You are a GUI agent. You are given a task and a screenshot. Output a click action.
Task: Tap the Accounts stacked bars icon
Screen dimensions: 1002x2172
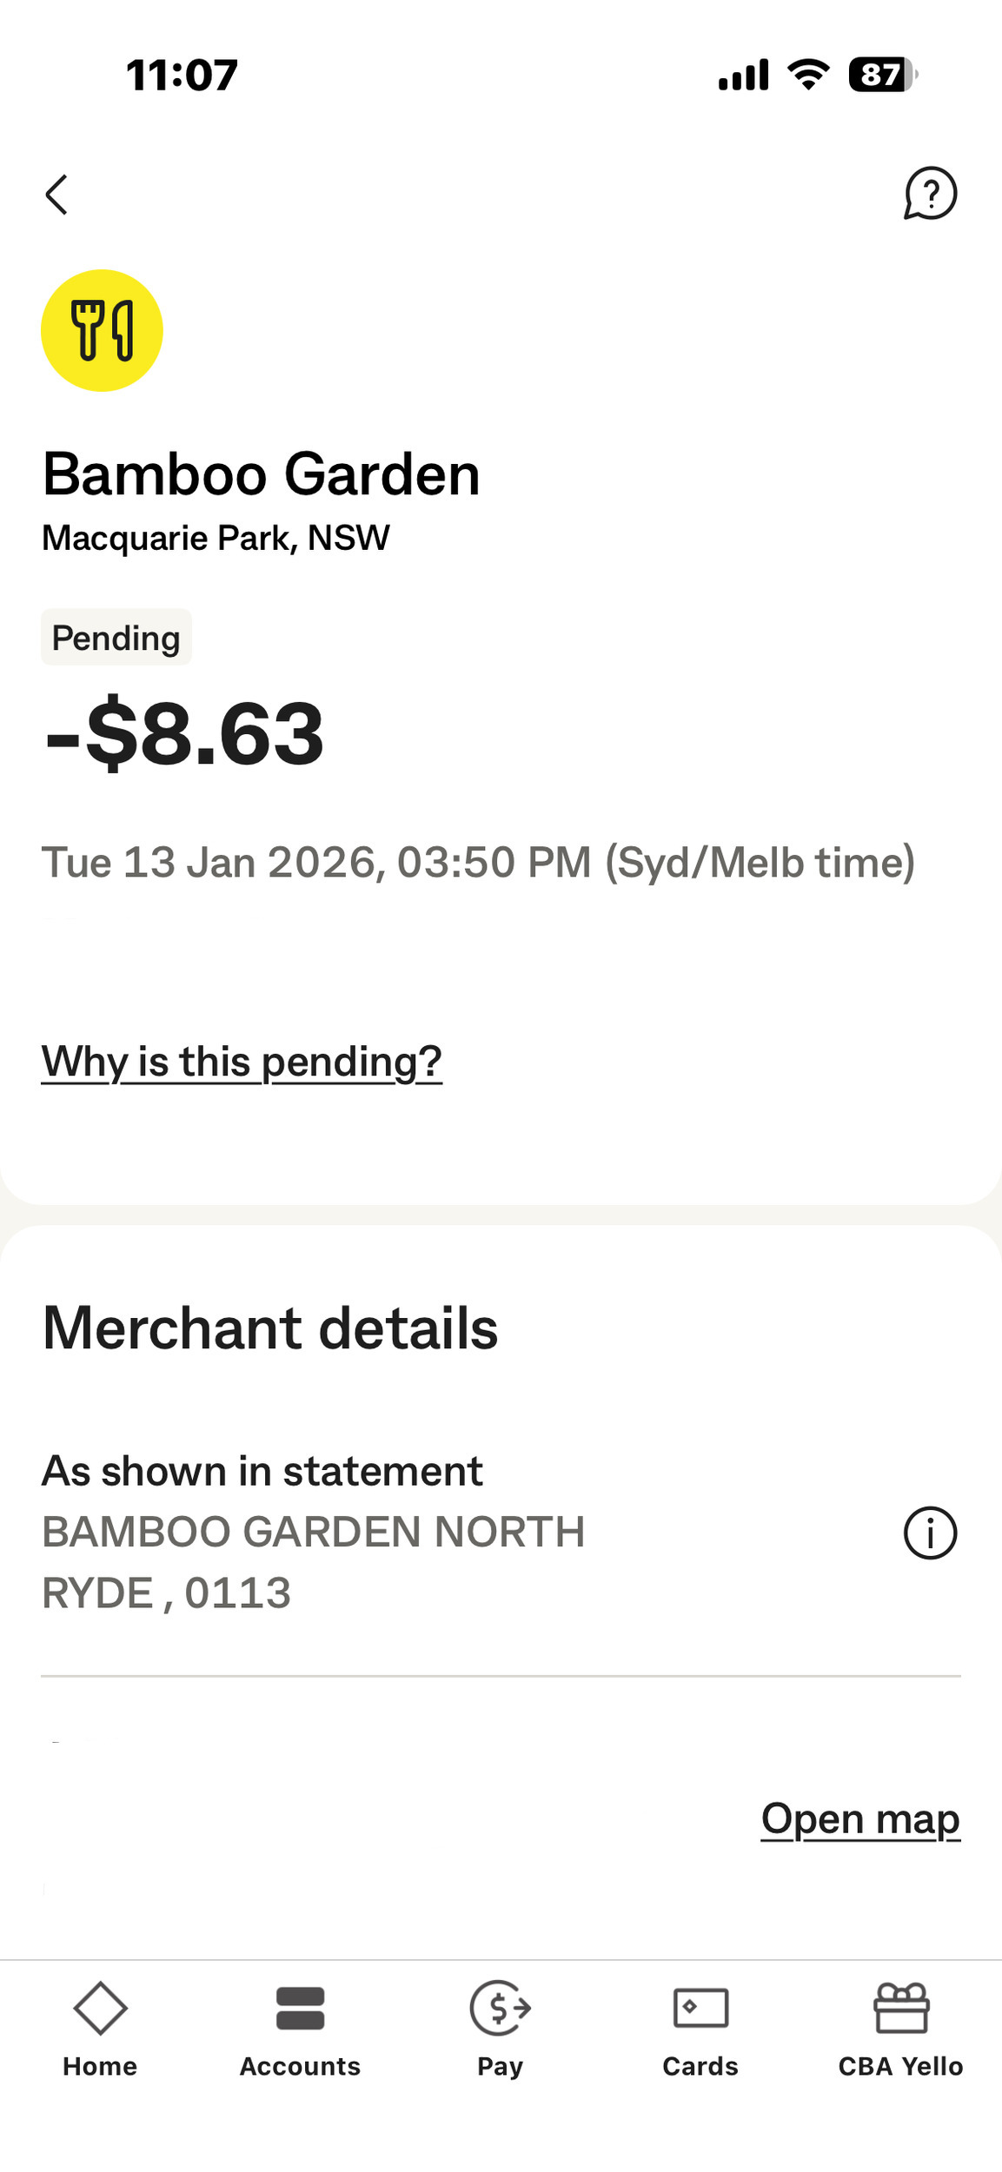(300, 2008)
